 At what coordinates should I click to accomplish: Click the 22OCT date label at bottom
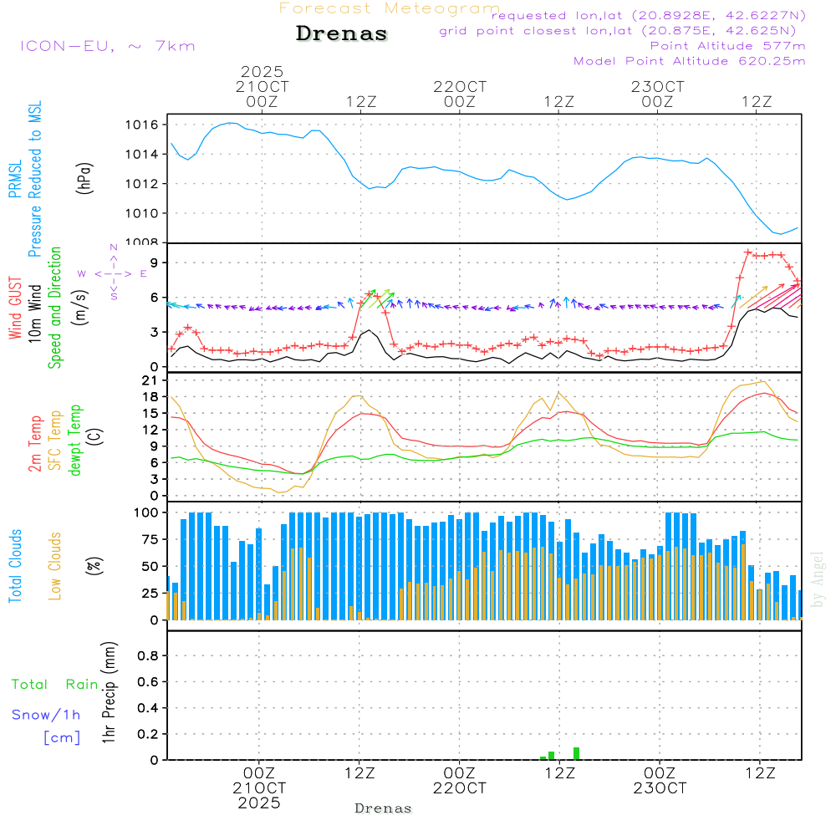pos(459,788)
